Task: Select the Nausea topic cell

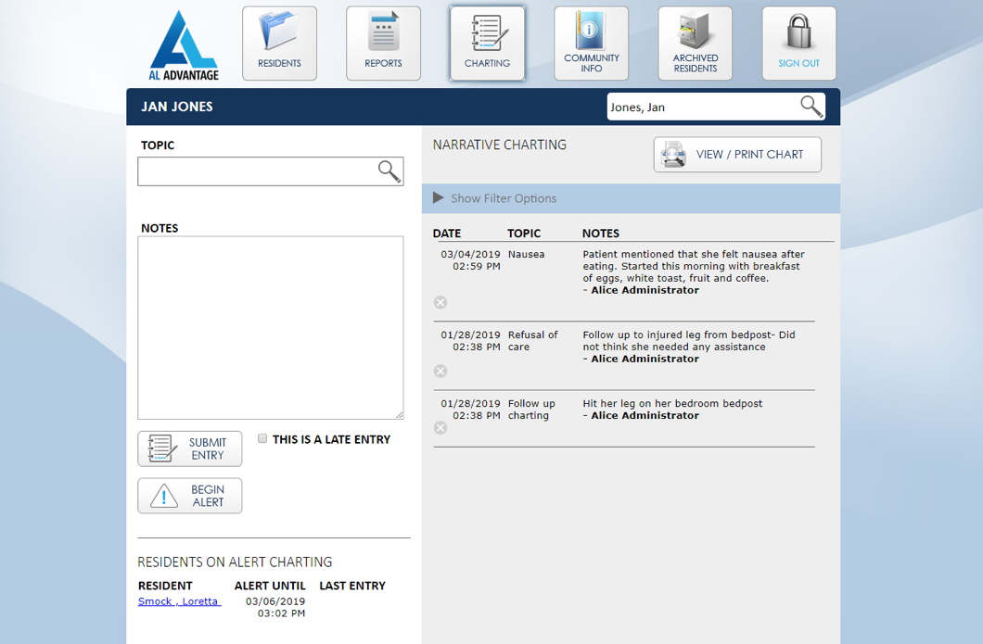Action: point(526,254)
